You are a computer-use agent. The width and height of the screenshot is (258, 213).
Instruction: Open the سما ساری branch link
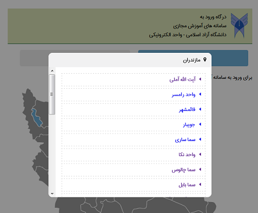point(185,139)
